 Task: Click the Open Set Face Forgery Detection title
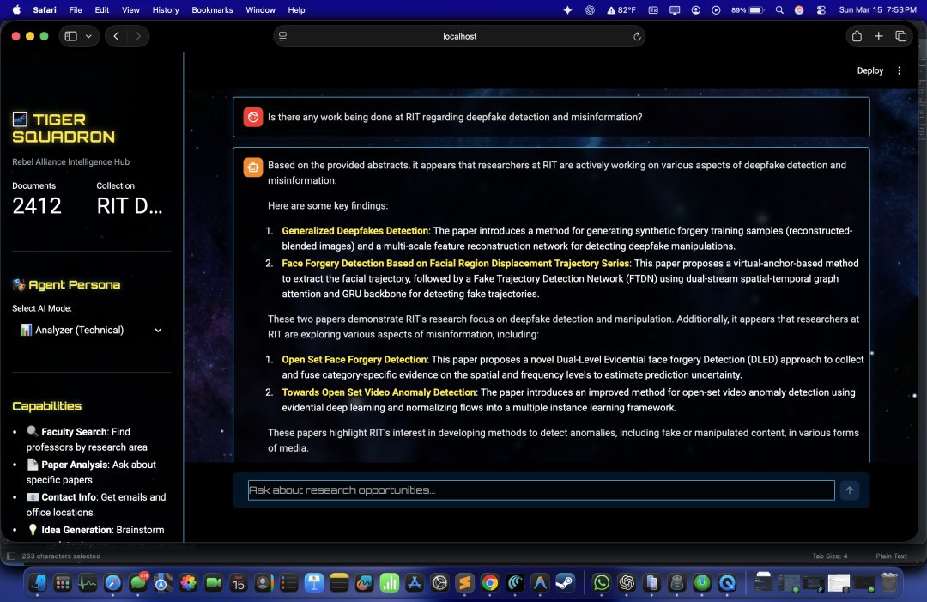[354, 360]
